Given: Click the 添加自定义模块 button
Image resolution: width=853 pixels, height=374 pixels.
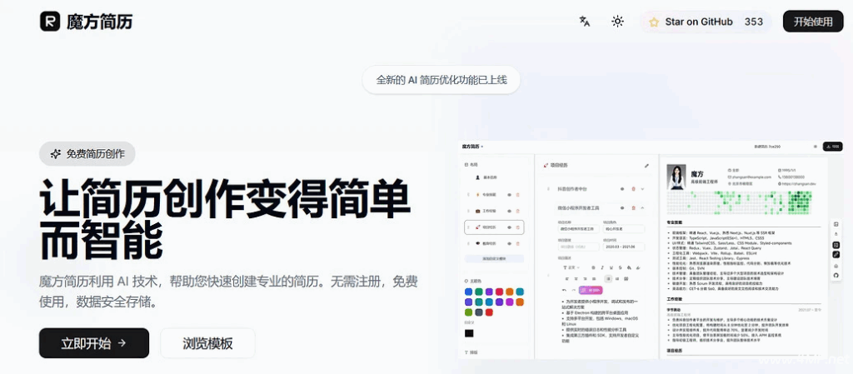Looking at the screenshot, I should coord(495,259).
